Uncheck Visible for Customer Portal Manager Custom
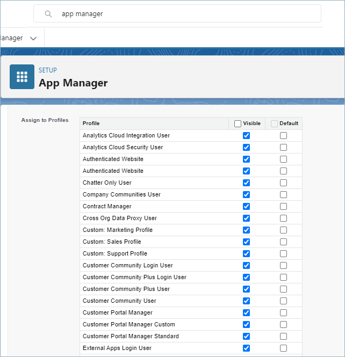 (246, 324)
